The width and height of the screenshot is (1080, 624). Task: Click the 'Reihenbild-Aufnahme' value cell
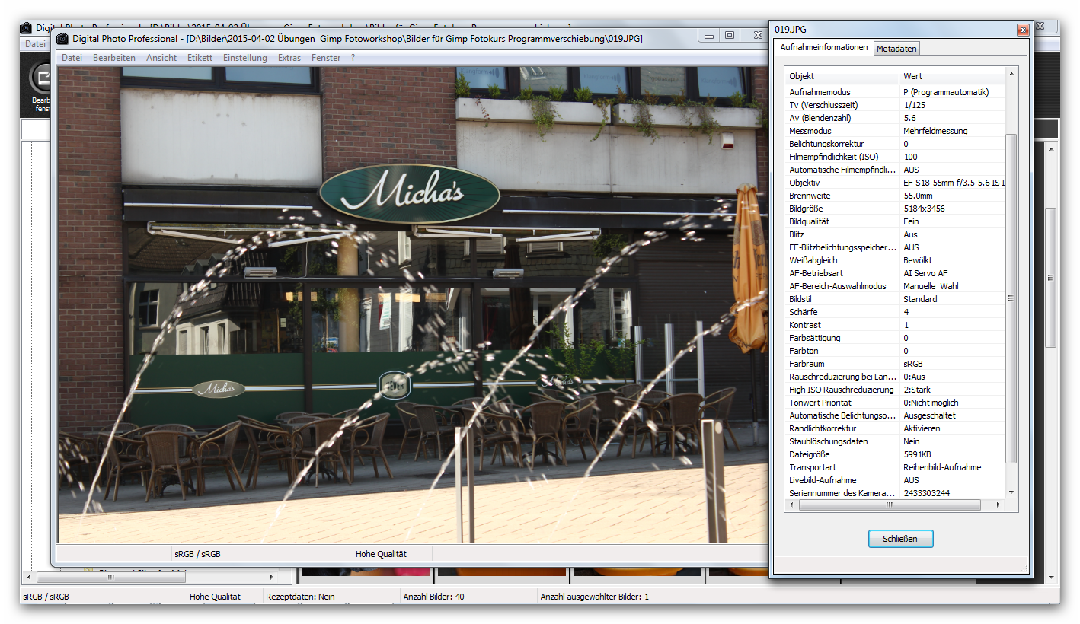(x=952, y=467)
